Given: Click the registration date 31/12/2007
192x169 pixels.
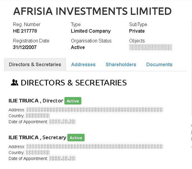Looking at the screenshot, I should pyautogui.click(x=25, y=47).
